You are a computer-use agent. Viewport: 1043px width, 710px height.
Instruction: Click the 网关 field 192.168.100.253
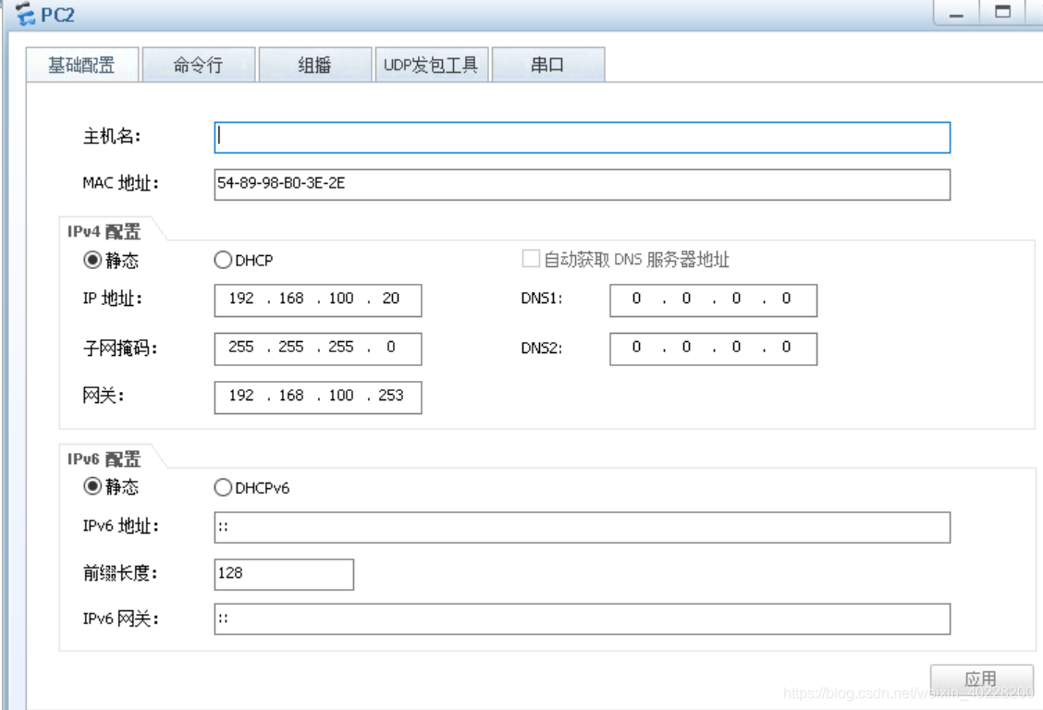pyautogui.click(x=318, y=398)
